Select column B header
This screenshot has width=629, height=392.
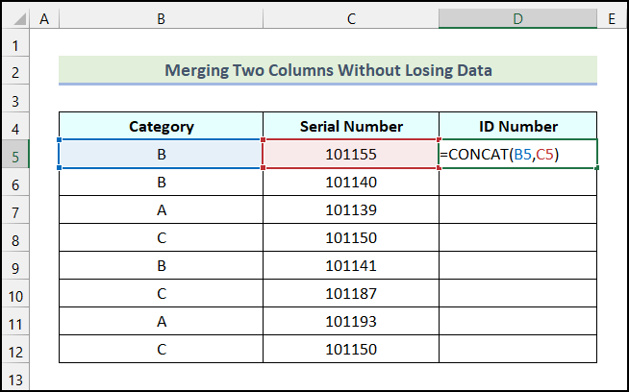(x=161, y=18)
